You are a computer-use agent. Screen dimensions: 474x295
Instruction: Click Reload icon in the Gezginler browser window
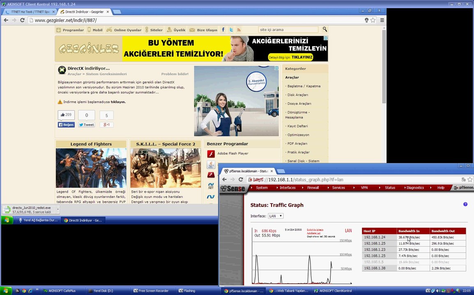(x=22, y=20)
